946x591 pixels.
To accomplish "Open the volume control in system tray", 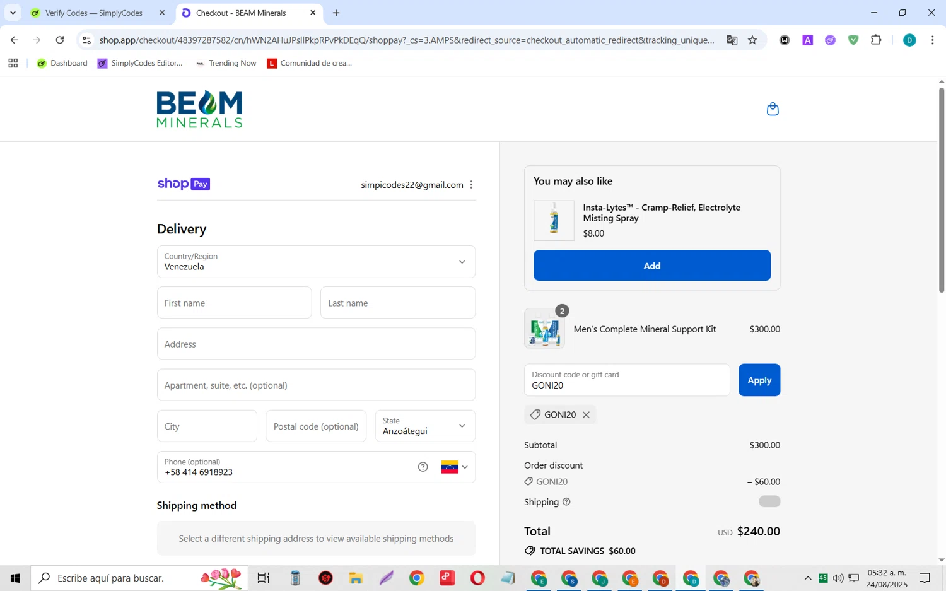I will pyautogui.click(x=838, y=578).
